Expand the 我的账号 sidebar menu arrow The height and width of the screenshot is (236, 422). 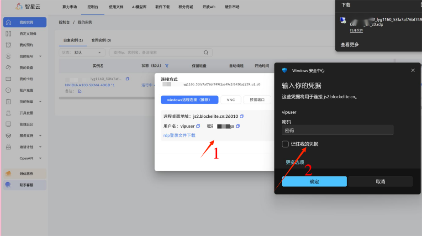click(x=40, y=56)
